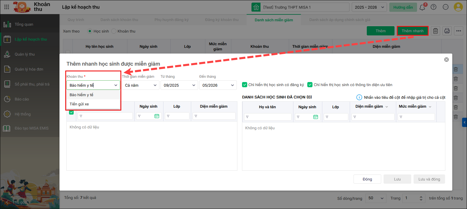Click Quản lý hóa đơn sidebar icon
Screen dimensions: 467x209
click(x=7, y=69)
